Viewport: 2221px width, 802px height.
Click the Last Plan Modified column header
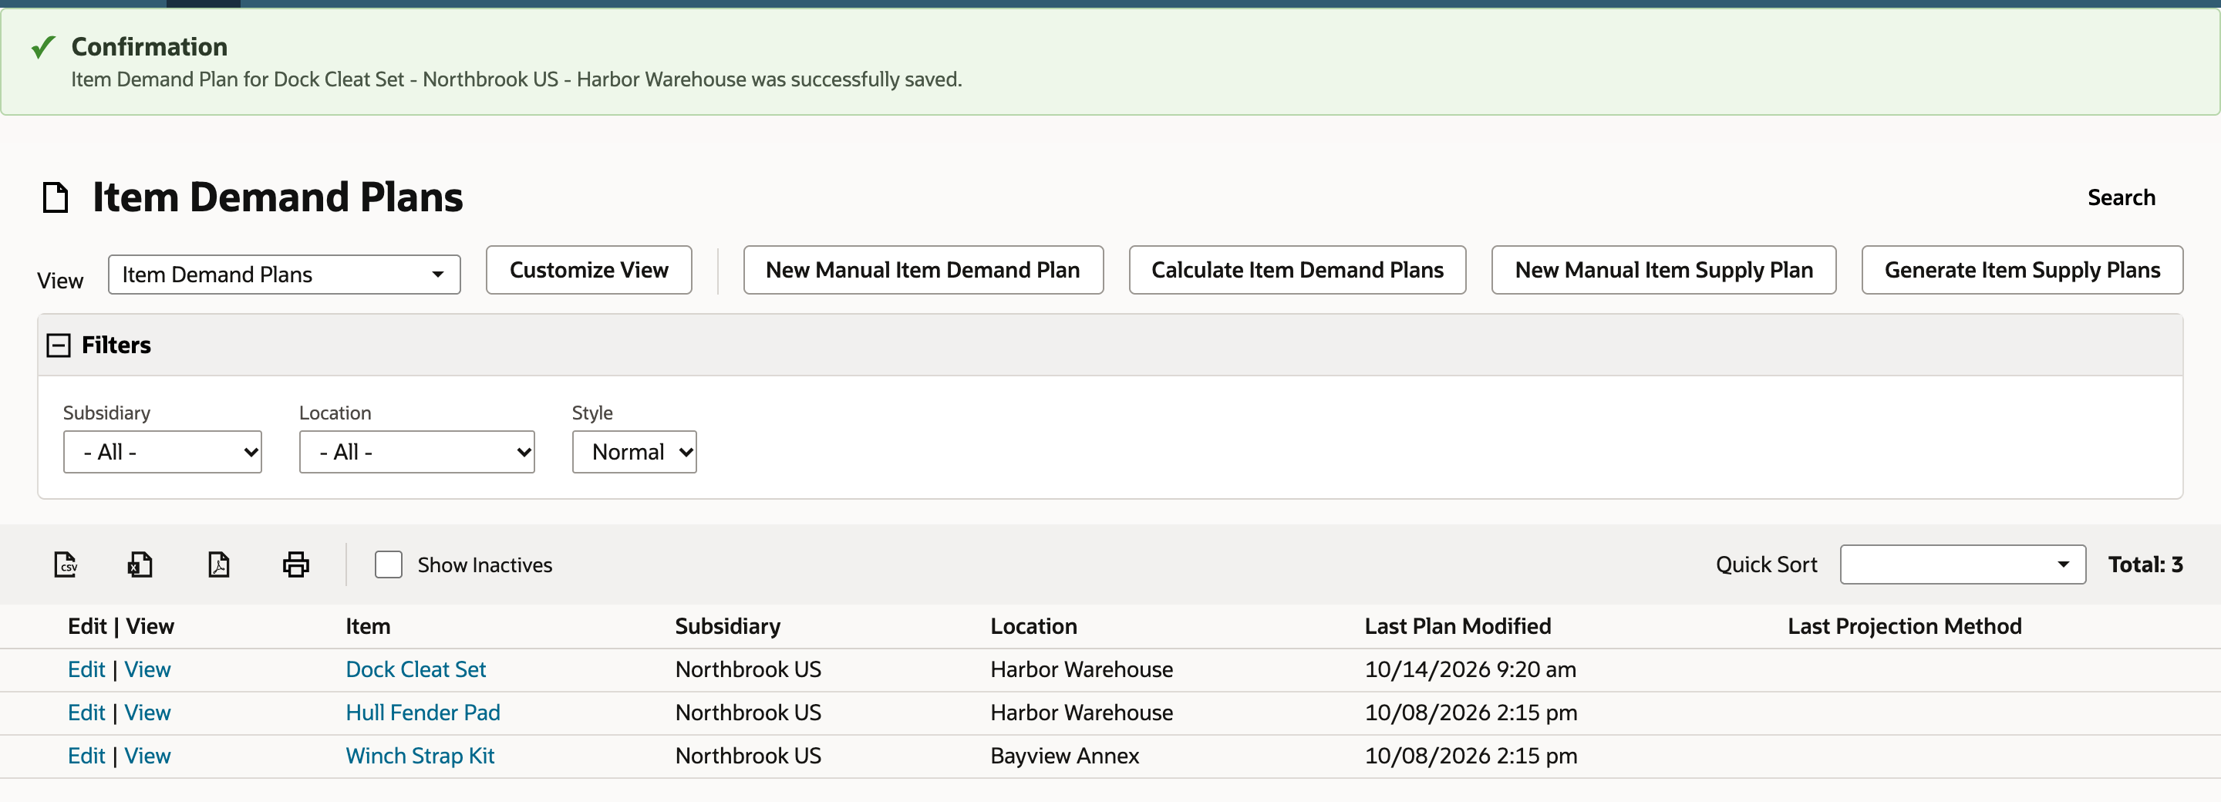[1458, 626]
